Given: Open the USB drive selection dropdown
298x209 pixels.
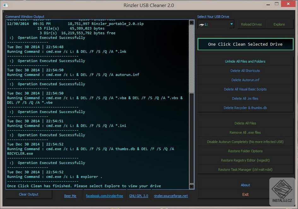Looking at the screenshot, I should coord(231,24).
